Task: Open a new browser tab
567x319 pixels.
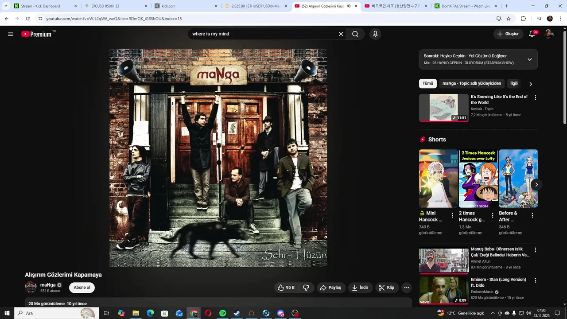Action: 506,6
